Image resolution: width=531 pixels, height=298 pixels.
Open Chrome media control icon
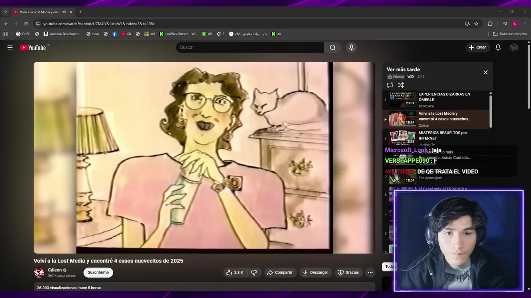click(x=505, y=24)
